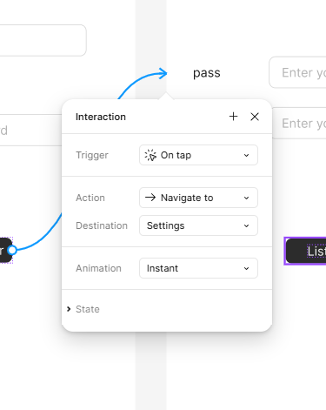
Task: Select the blue prototype connection node
Action: [x=12, y=250]
